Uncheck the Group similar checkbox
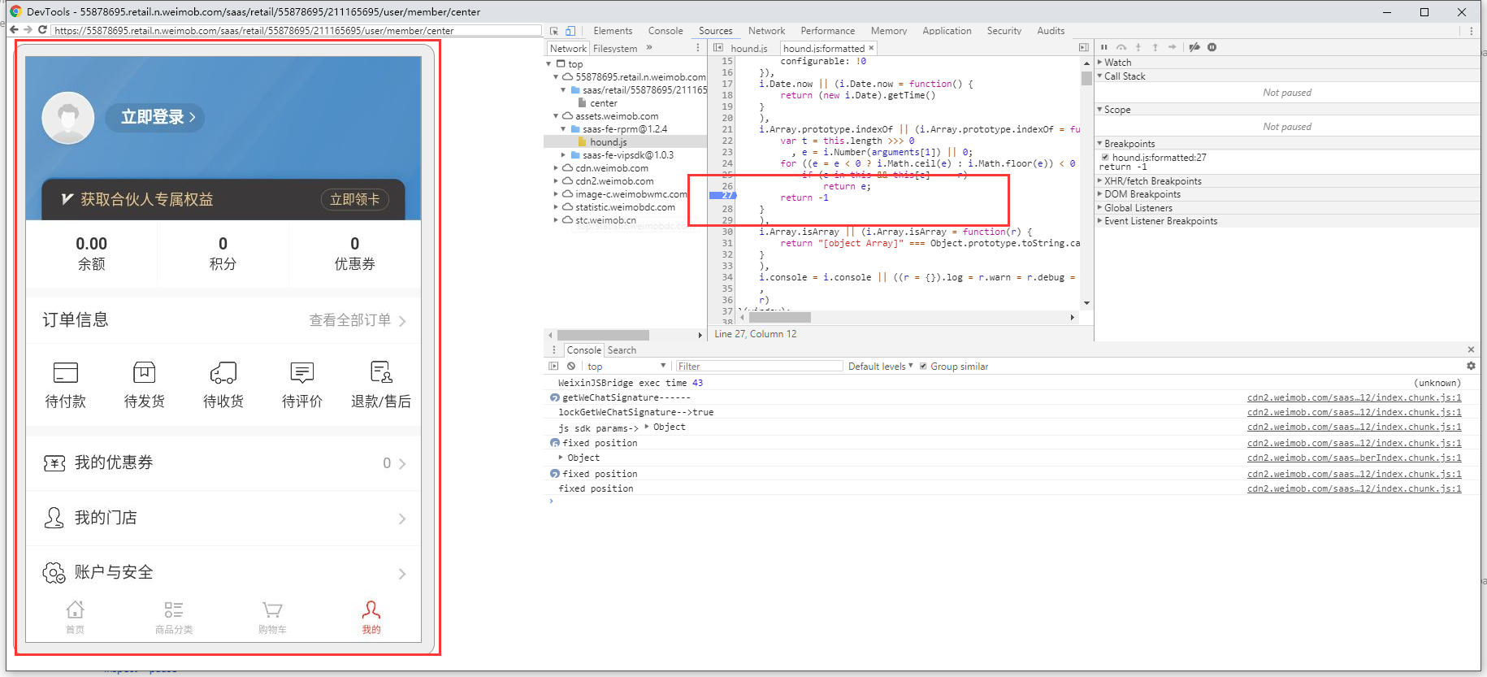Viewport: 1487px width, 677px height. [x=923, y=367]
